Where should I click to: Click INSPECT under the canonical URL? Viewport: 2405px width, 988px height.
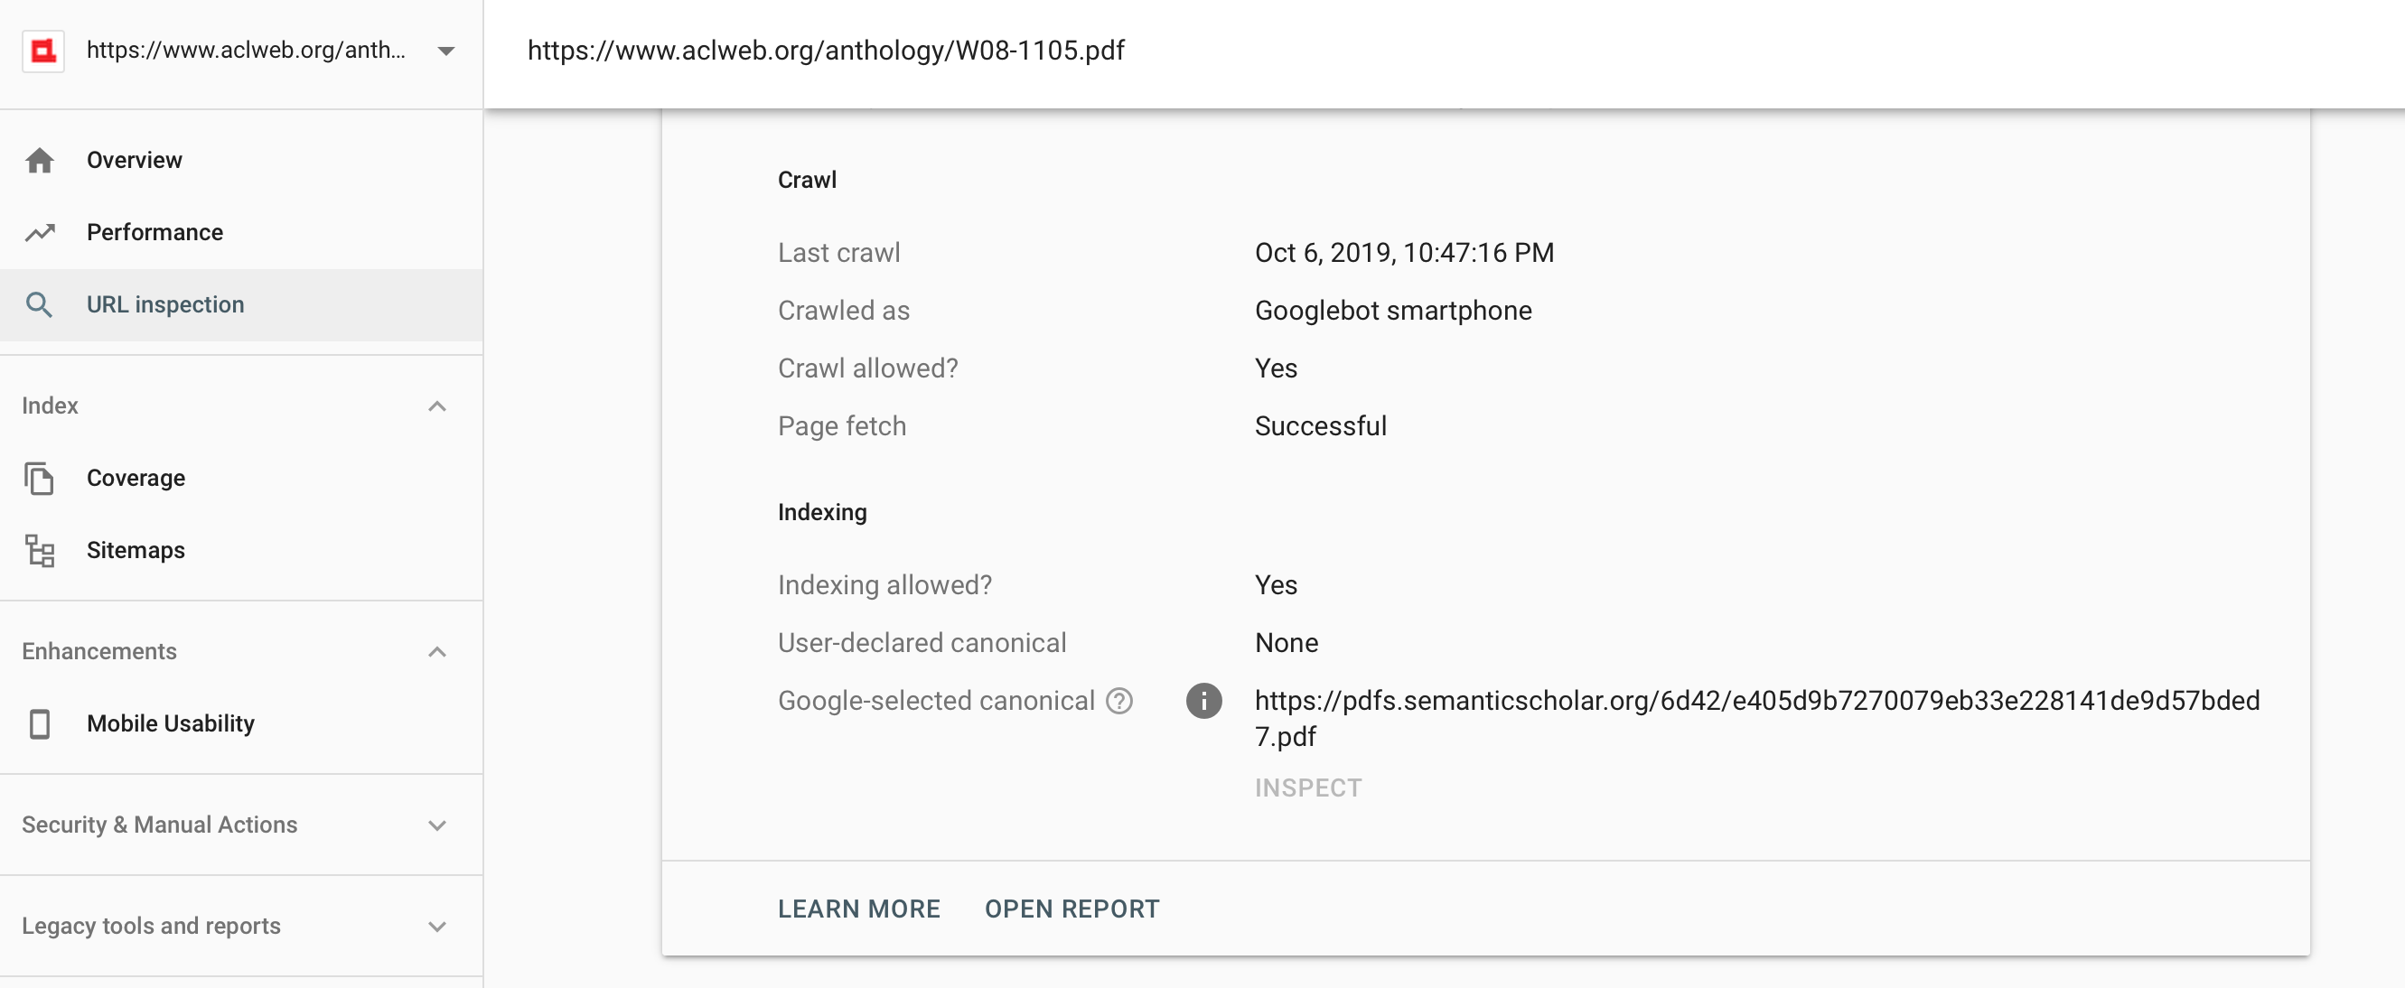point(1308,788)
